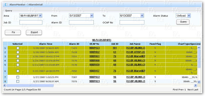Open the Alarm Status dropdown
This screenshot has height=96, width=205.
pyautogui.click(x=189, y=16)
